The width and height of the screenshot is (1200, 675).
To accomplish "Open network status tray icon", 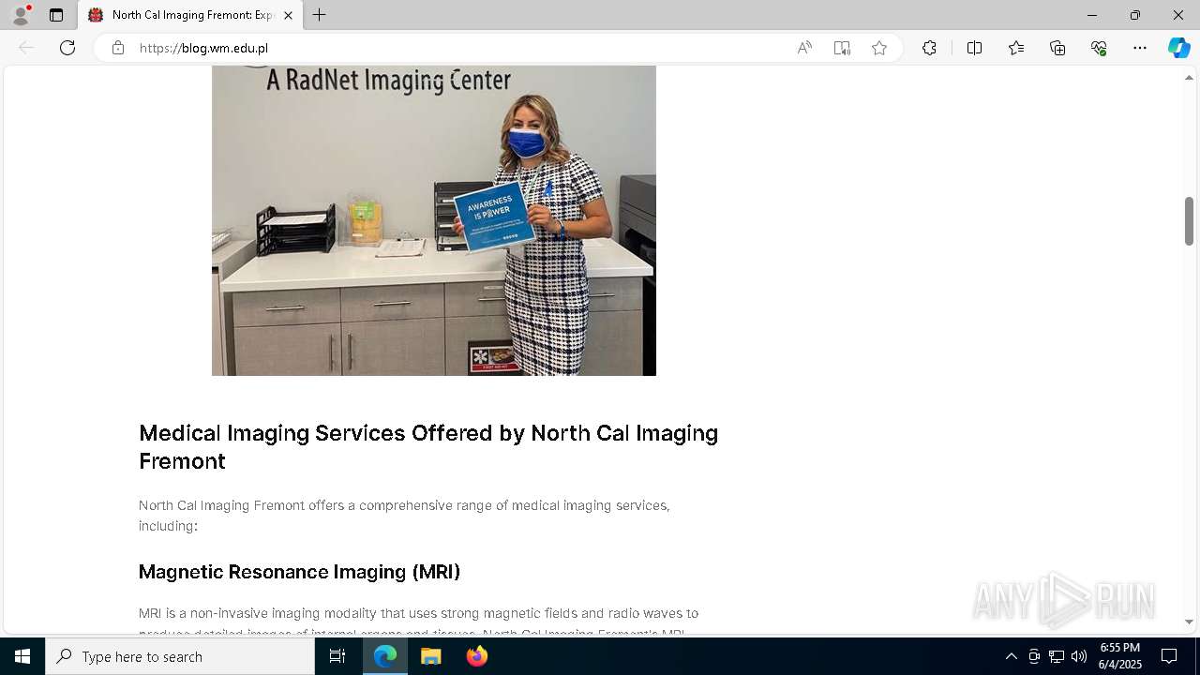I will point(1057,656).
